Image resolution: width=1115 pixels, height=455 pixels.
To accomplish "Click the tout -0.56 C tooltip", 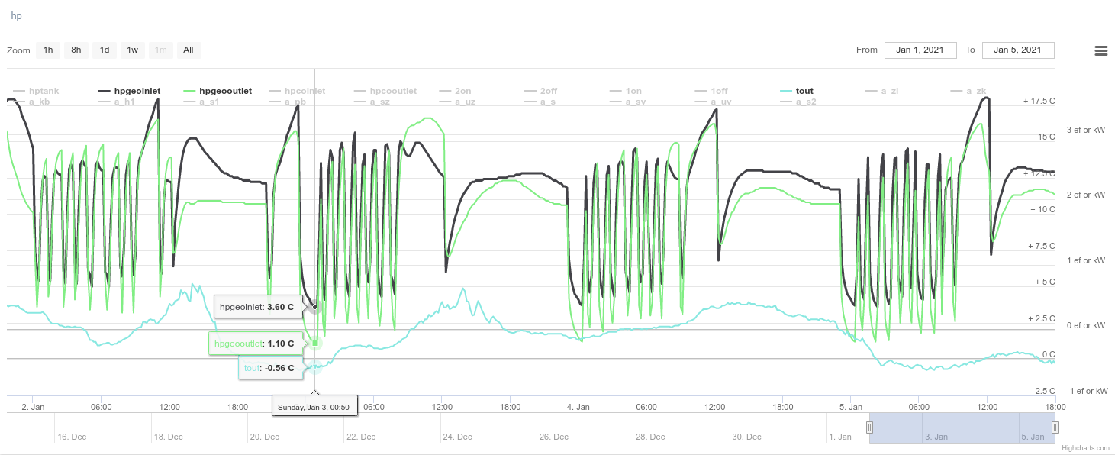I will tap(269, 368).
